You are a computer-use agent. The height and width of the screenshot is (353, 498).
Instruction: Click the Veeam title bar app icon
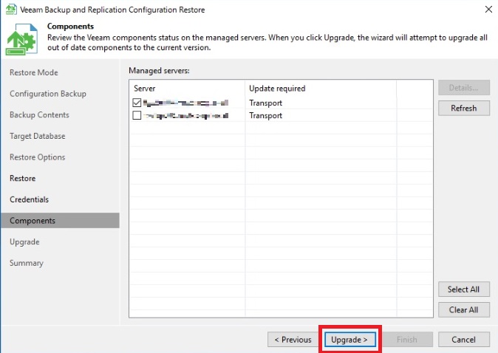[x=11, y=9]
